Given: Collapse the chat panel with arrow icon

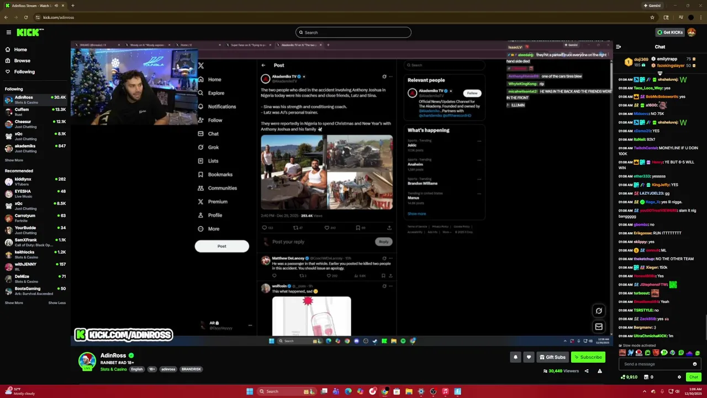Looking at the screenshot, I should coord(618,47).
